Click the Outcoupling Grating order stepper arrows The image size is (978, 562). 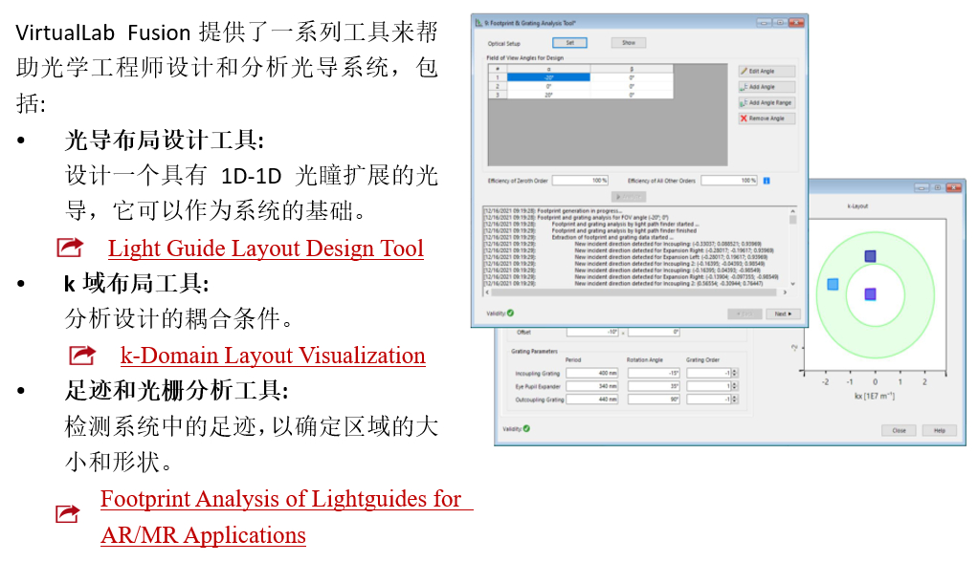click(x=735, y=400)
